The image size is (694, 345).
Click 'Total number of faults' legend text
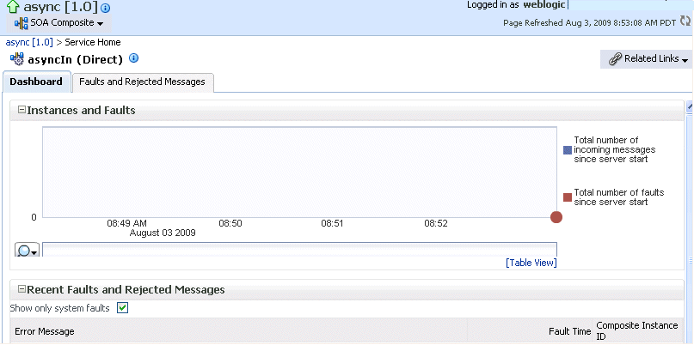pyautogui.click(x=619, y=197)
